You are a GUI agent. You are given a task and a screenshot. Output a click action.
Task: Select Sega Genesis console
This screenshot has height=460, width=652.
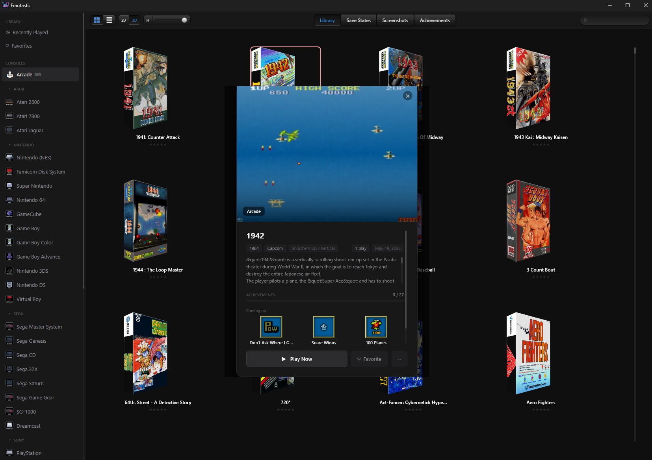point(40,341)
